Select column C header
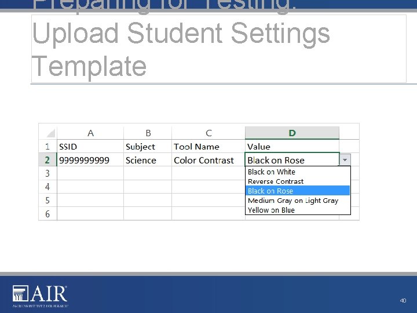The height and width of the screenshot is (313, 417). 209,133
